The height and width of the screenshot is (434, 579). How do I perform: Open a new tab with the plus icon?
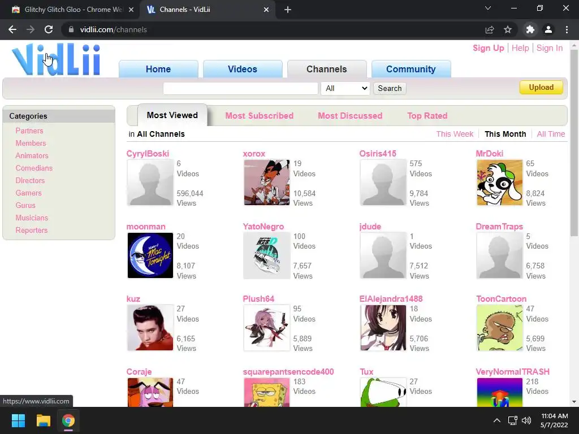pos(288,10)
